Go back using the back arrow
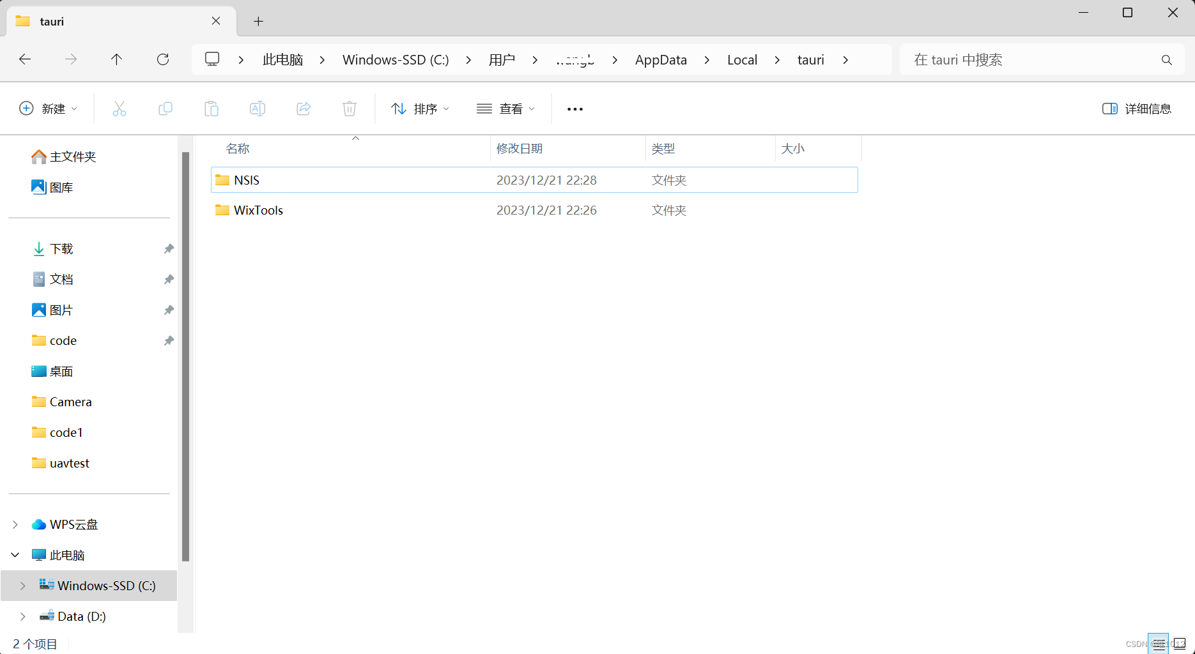Screen dimensions: 1195x654 (x=25, y=59)
